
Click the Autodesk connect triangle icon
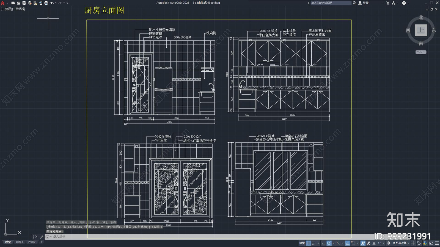coord(394,3)
